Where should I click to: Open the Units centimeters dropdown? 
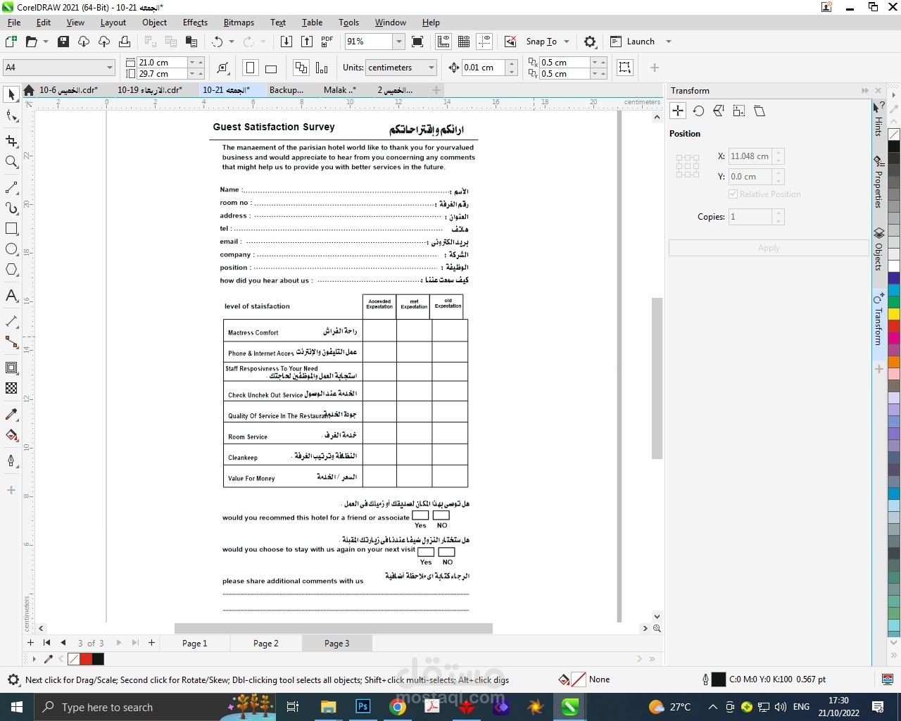click(x=431, y=68)
